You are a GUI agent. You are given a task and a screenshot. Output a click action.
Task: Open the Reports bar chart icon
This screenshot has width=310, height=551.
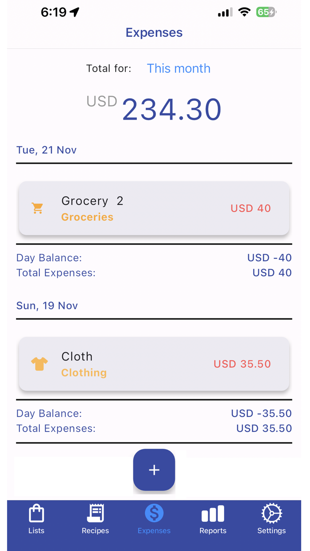[x=213, y=514]
